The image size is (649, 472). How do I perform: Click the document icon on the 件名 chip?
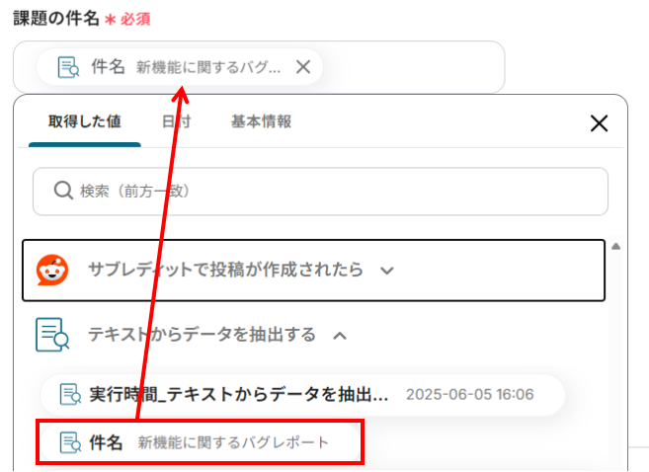tap(68, 67)
